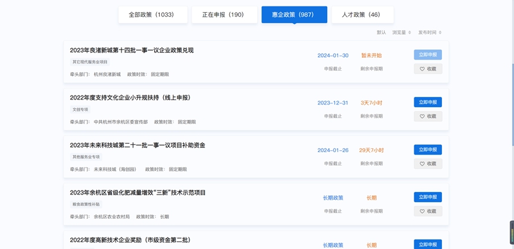
Task: Click 长期政策 in the 化肥减量增效 row
Action: click(333, 198)
